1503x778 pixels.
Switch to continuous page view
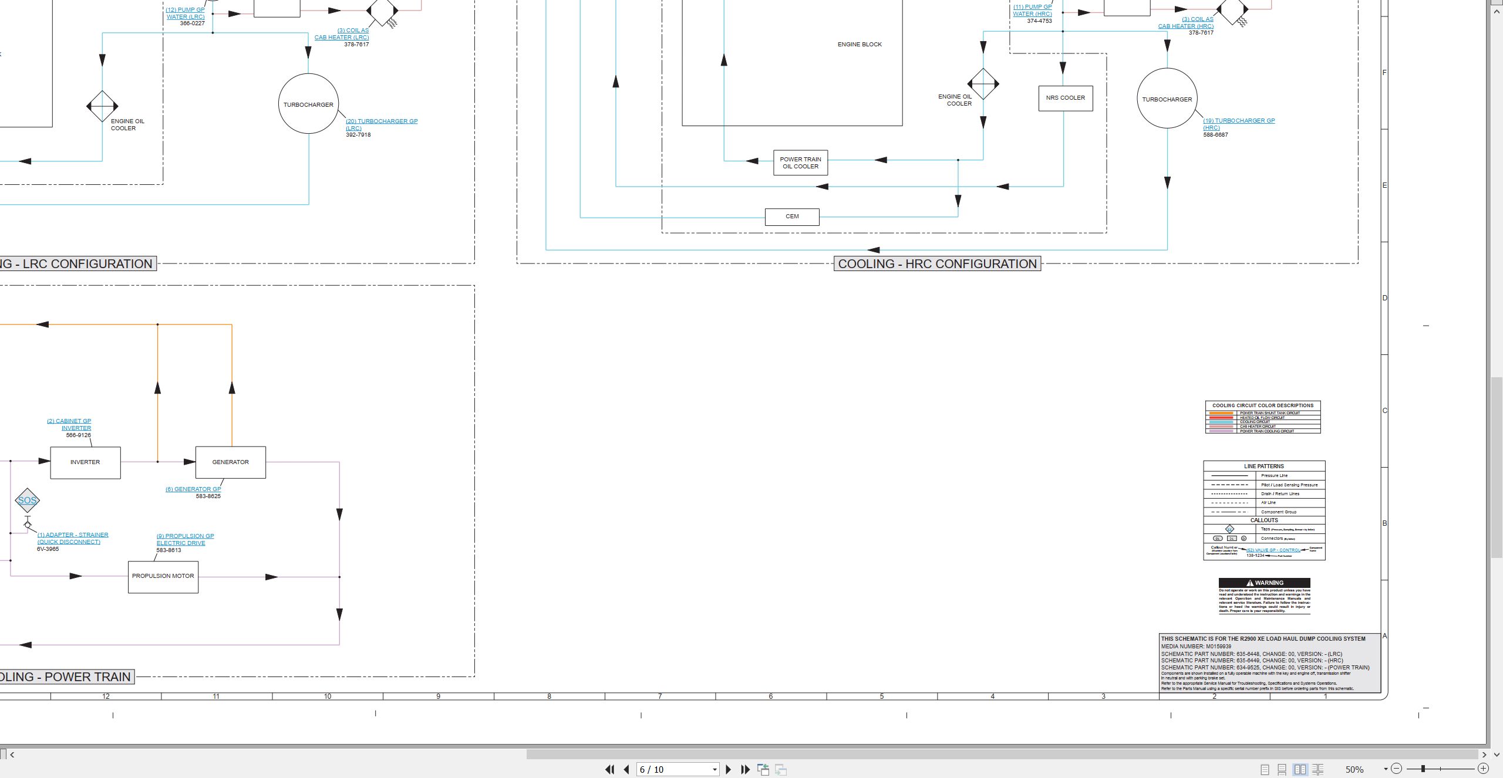[x=1282, y=769]
